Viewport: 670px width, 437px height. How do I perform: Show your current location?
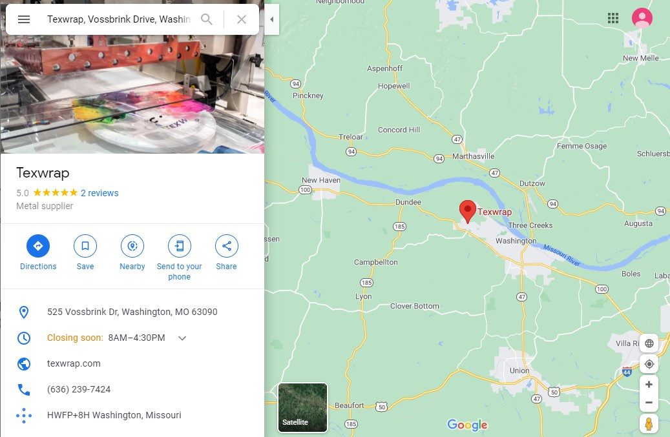click(x=649, y=364)
